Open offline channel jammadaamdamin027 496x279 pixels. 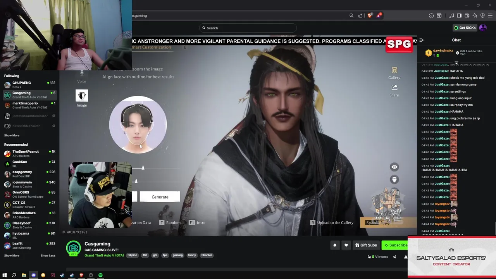29,116
